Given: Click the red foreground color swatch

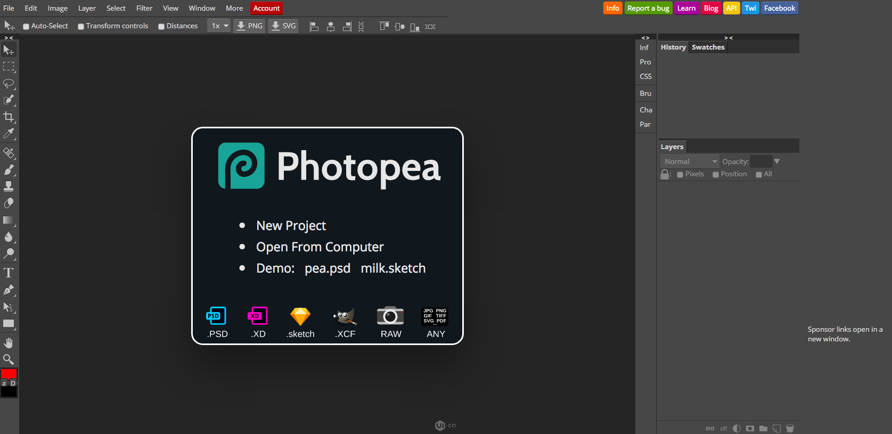Looking at the screenshot, I should click(x=9, y=374).
